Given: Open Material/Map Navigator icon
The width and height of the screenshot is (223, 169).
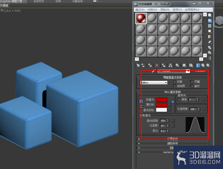Looking at the screenshot, I should click(209, 58).
